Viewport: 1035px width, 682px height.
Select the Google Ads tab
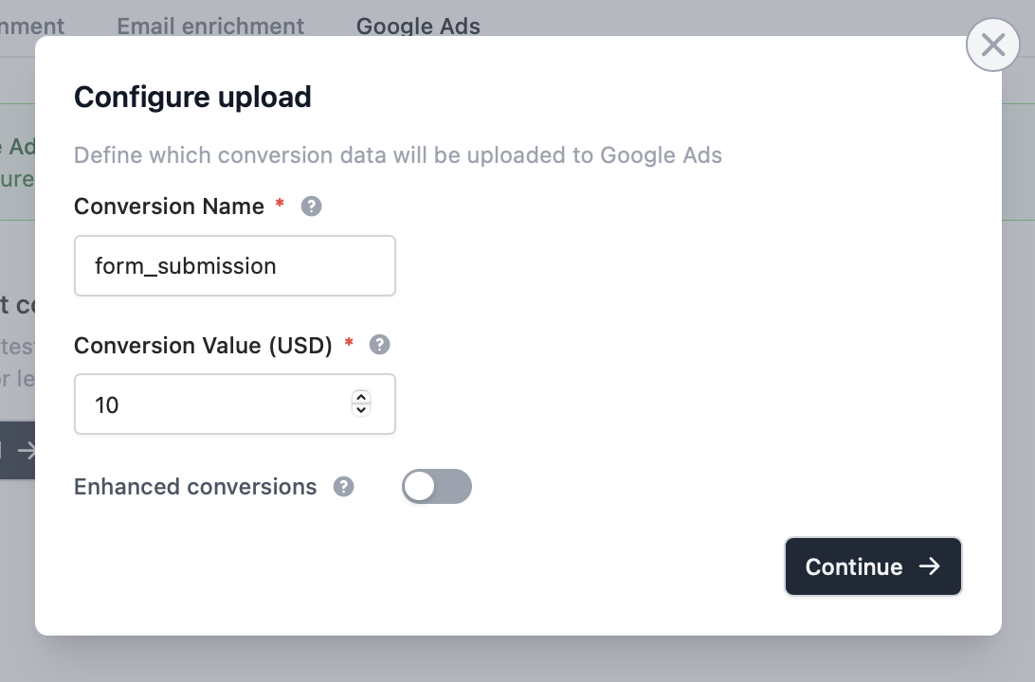[x=419, y=27]
